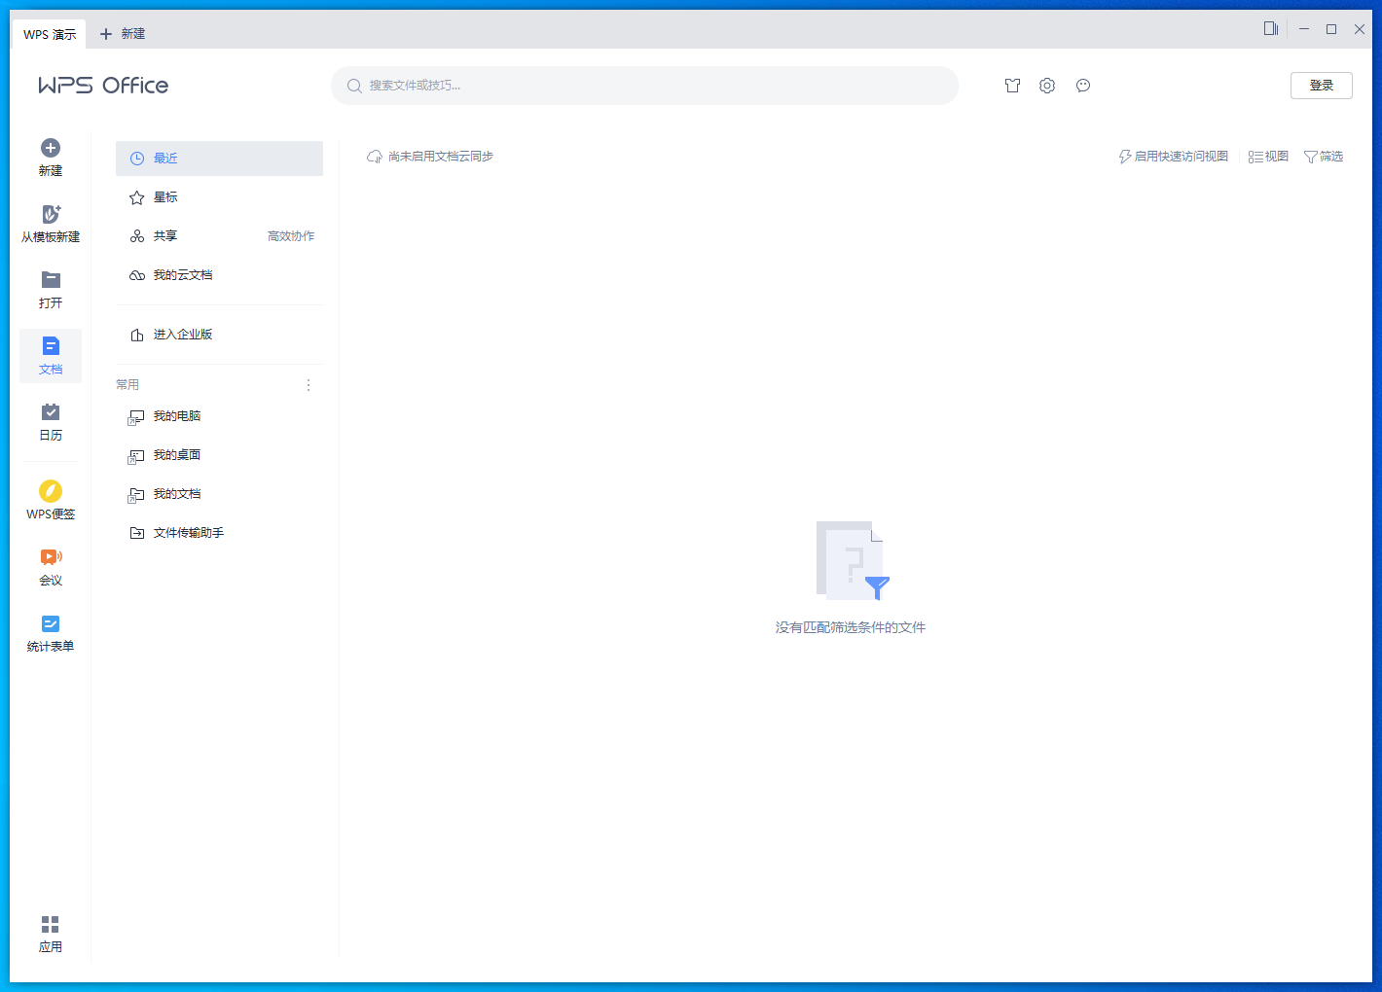Open the 视图 view options

click(x=1268, y=157)
